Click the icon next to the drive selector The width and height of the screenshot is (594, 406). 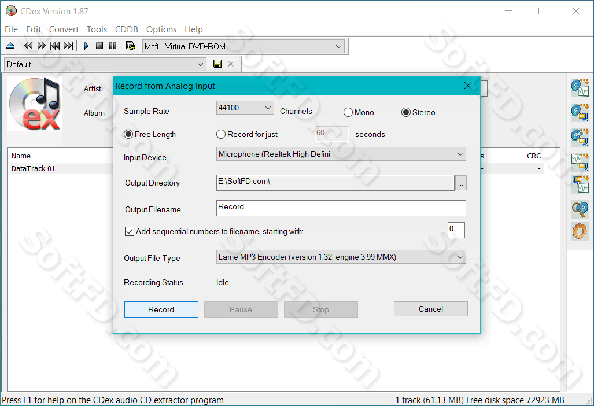coord(131,46)
